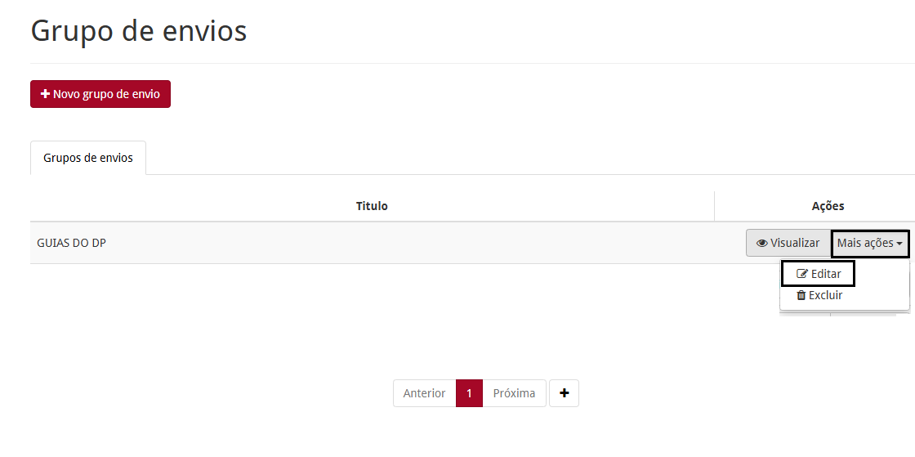
Task: Select page 1 in the pagination
Action: [469, 393]
